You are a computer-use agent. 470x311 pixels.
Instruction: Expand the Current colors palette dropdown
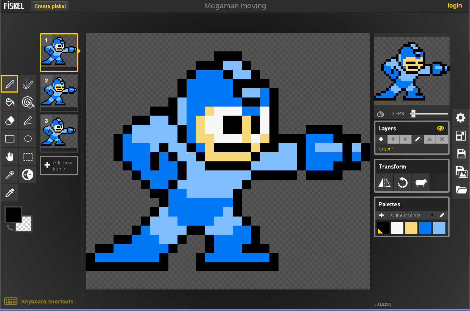pos(412,215)
